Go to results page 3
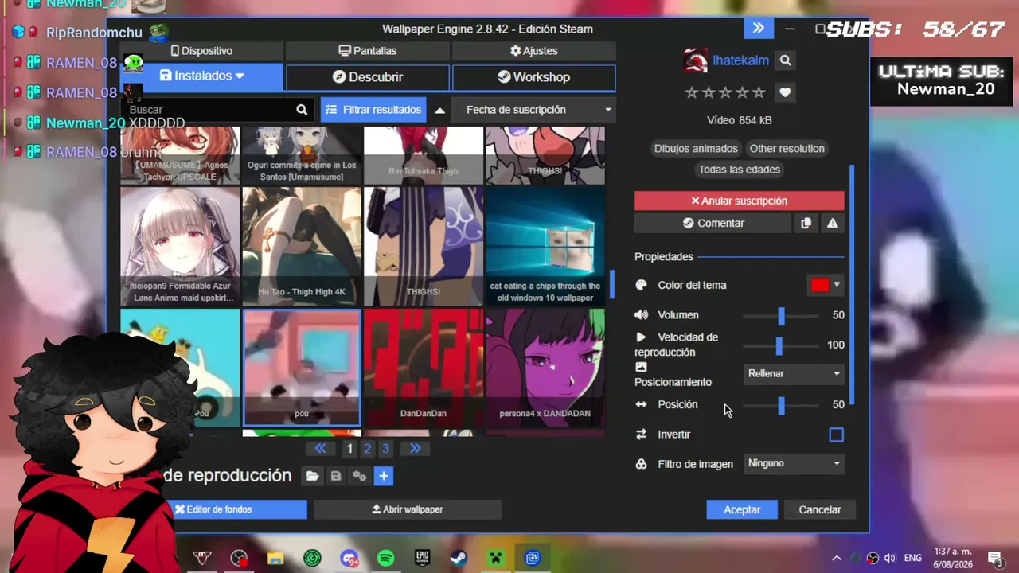 tap(386, 449)
